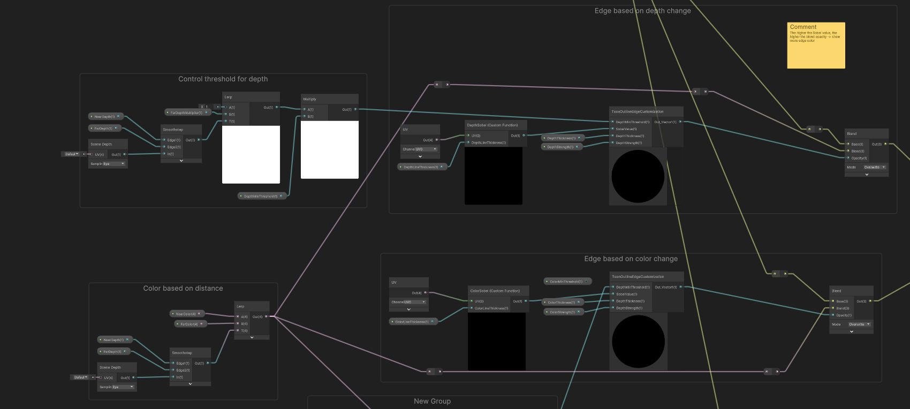
Task: Select ColorLineThickness(1) property node
Action: point(414,322)
